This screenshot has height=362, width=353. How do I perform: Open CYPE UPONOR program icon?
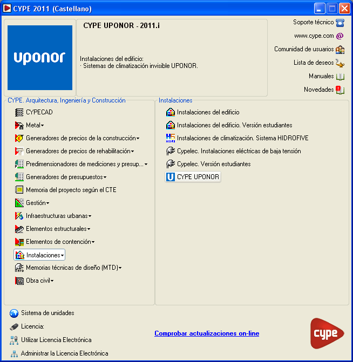point(171,177)
